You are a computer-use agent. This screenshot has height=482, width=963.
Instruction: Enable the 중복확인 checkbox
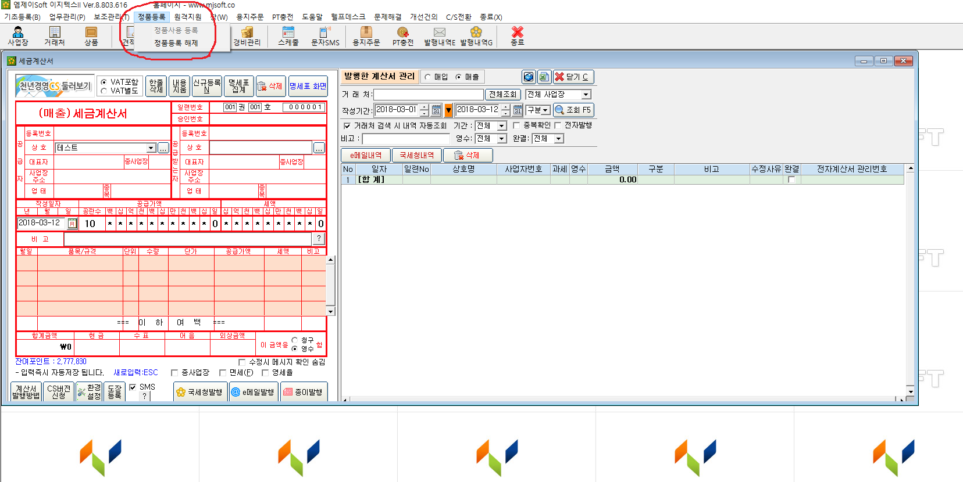click(x=516, y=125)
